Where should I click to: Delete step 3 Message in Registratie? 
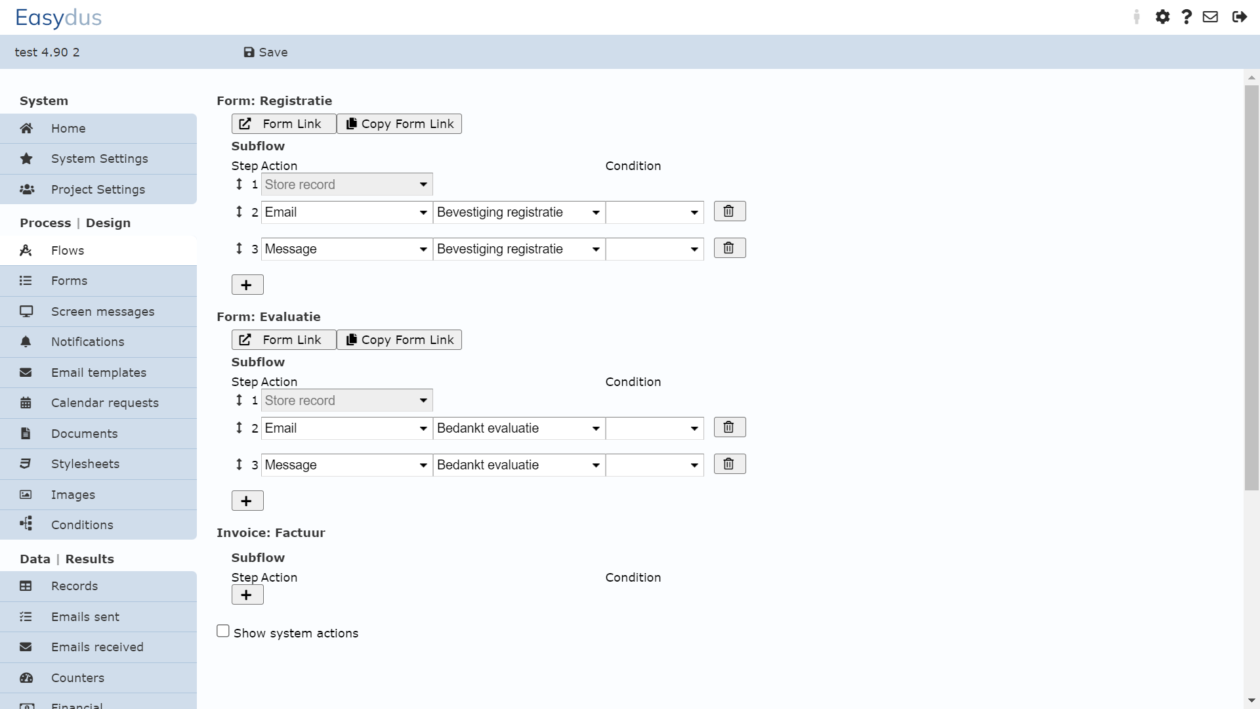(x=730, y=248)
